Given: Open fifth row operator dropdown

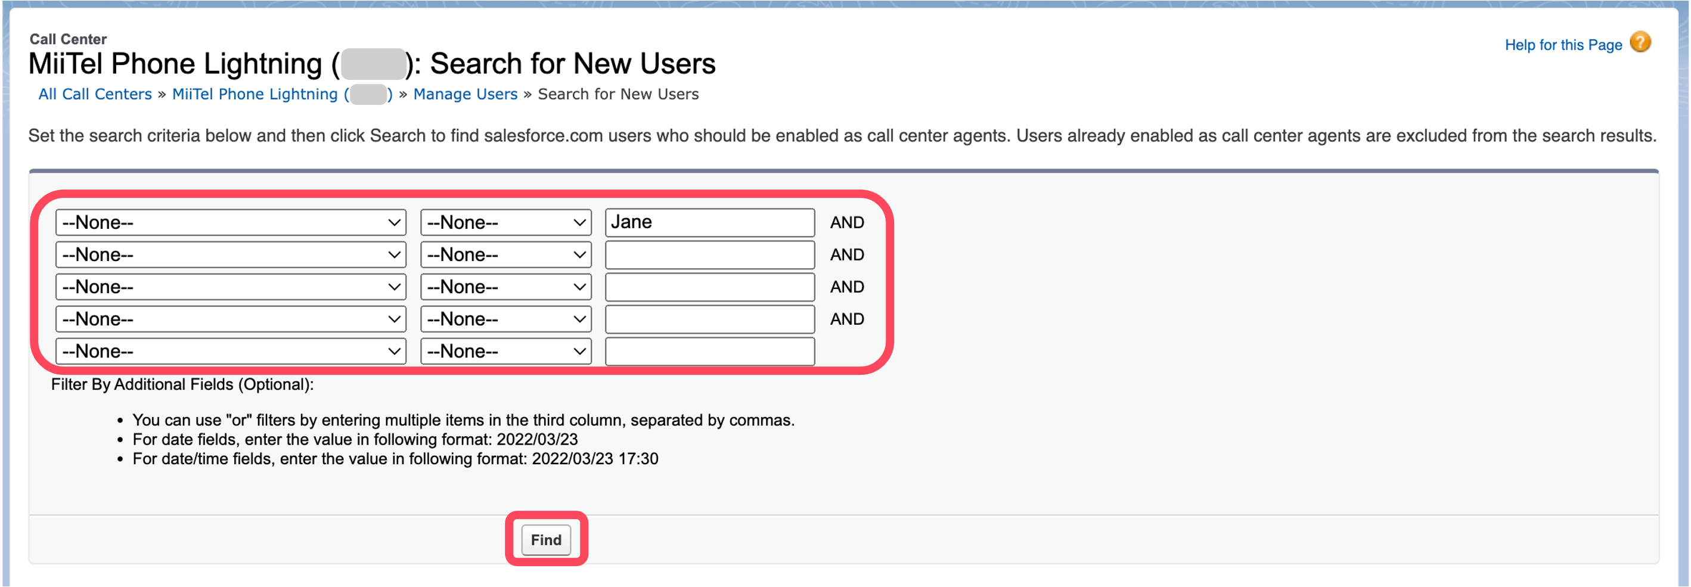Looking at the screenshot, I should click(x=506, y=351).
